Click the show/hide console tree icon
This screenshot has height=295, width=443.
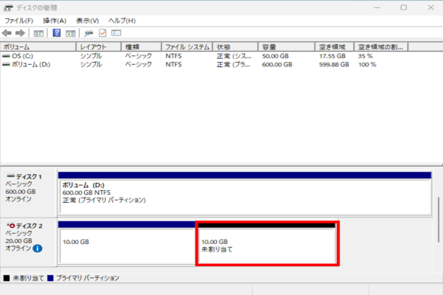38,33
